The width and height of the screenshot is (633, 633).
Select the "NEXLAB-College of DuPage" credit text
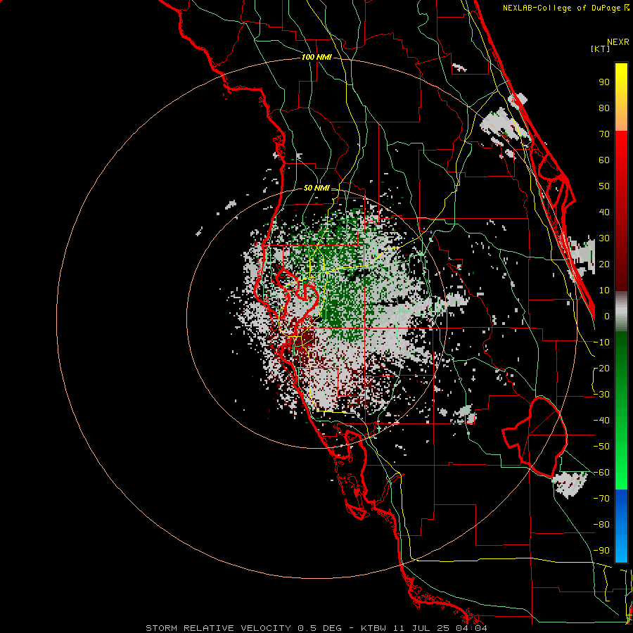click(x=561, y=8)
